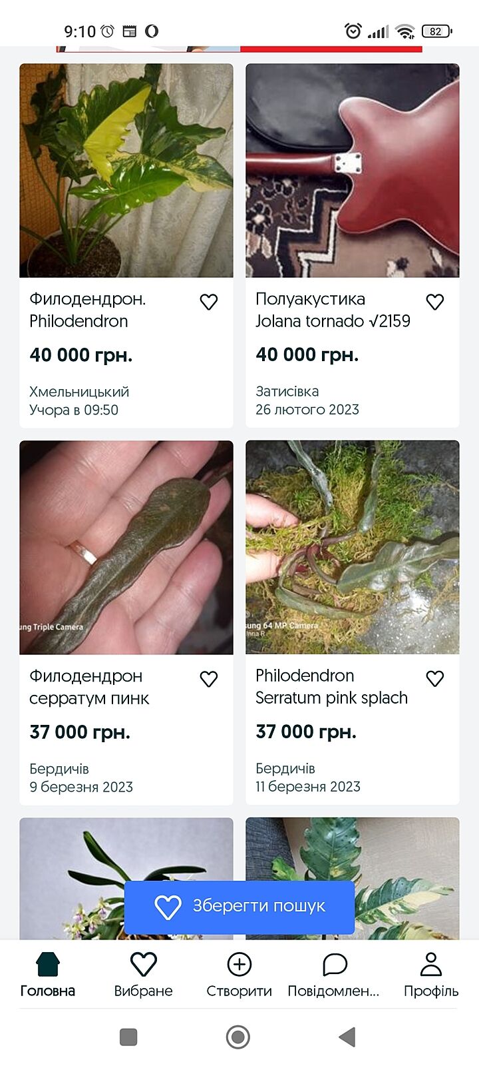
Task: Open the Головна home tab
Action: click(x=48, y=974)
